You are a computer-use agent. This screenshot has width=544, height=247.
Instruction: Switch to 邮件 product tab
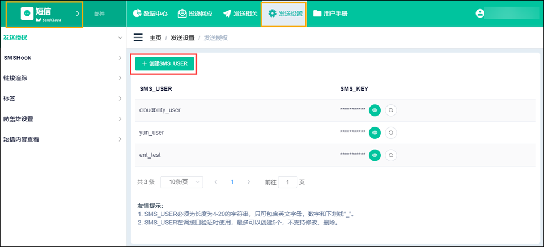[99, 14]
